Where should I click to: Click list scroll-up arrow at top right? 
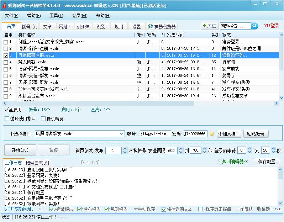pyautogui.click(x=281, y=35)
